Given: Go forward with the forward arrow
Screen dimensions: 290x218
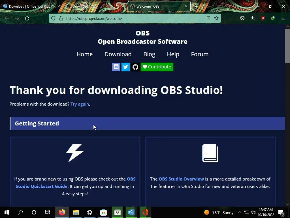Looking at the screenshot, I should click(17, 18).
